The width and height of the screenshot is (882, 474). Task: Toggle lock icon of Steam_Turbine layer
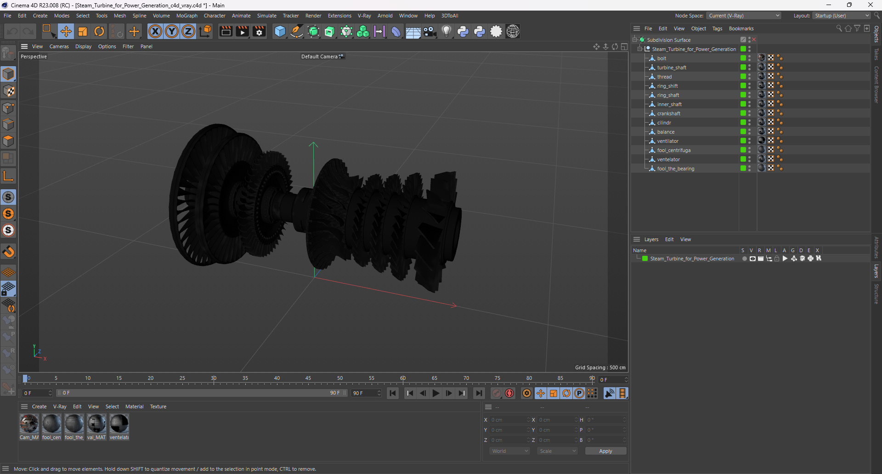(777, 259)
